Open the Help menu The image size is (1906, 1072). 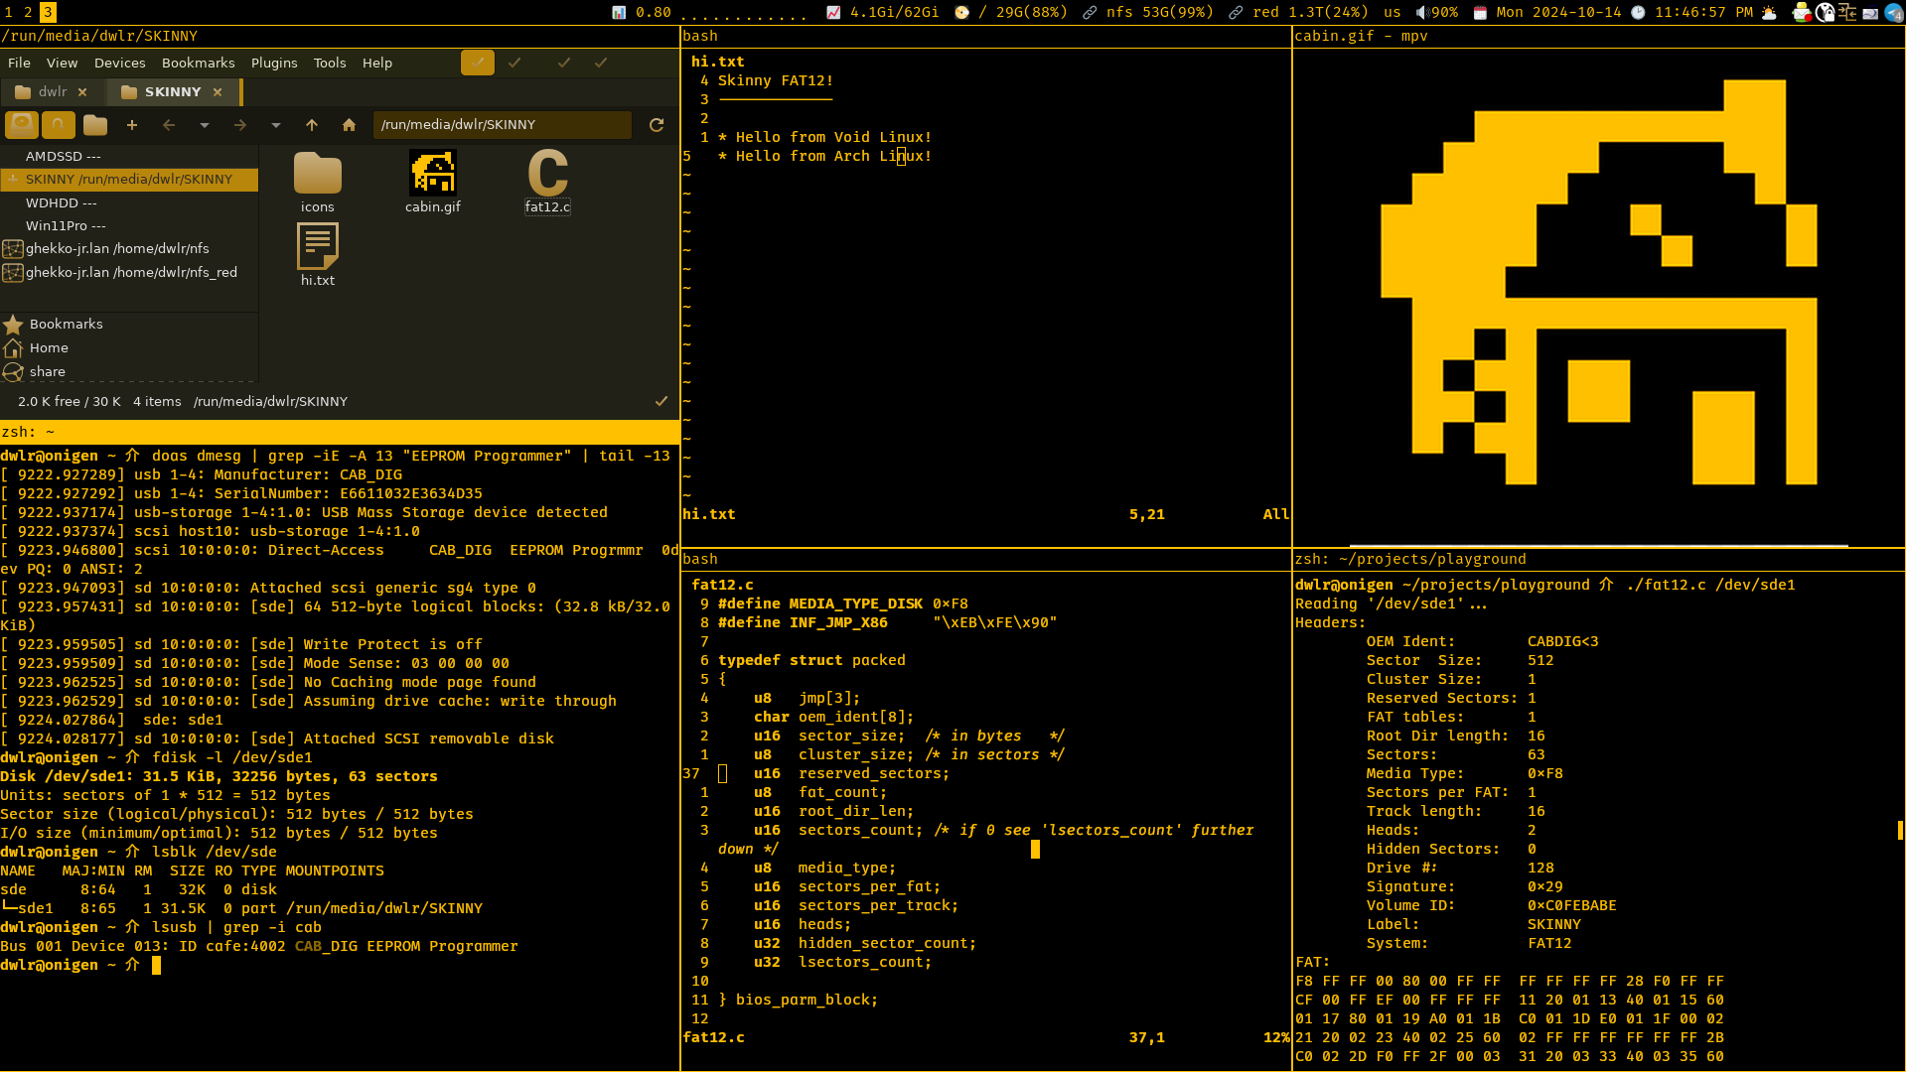click(377, 63)
